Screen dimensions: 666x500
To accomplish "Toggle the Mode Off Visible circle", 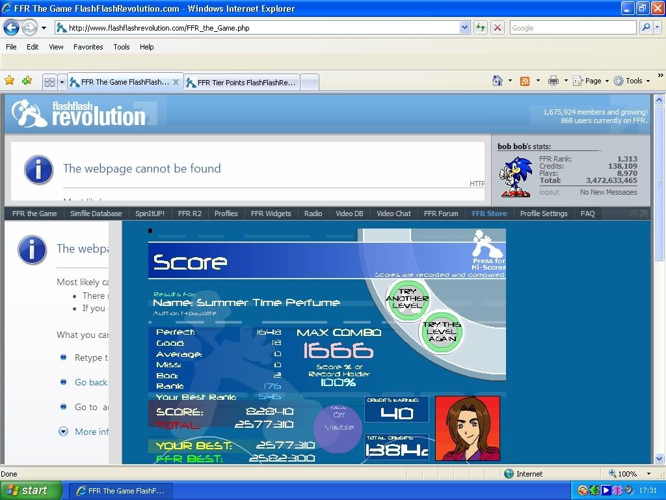I will point(338,427).
